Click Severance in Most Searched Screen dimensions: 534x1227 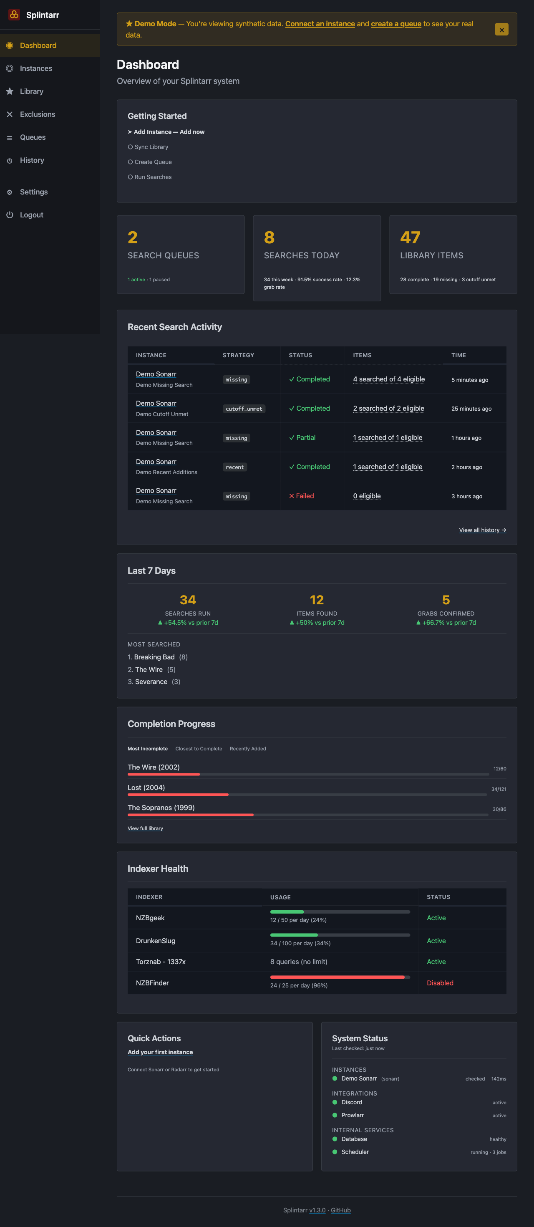pyautogui.click(x=151, y=682)
